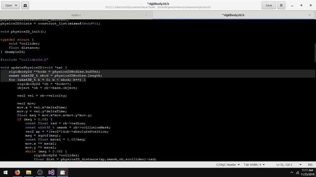Launch Firefox from the taskbar
This screenshot has height=177, width=316.
pyautogui.click(x=17, y=173)
